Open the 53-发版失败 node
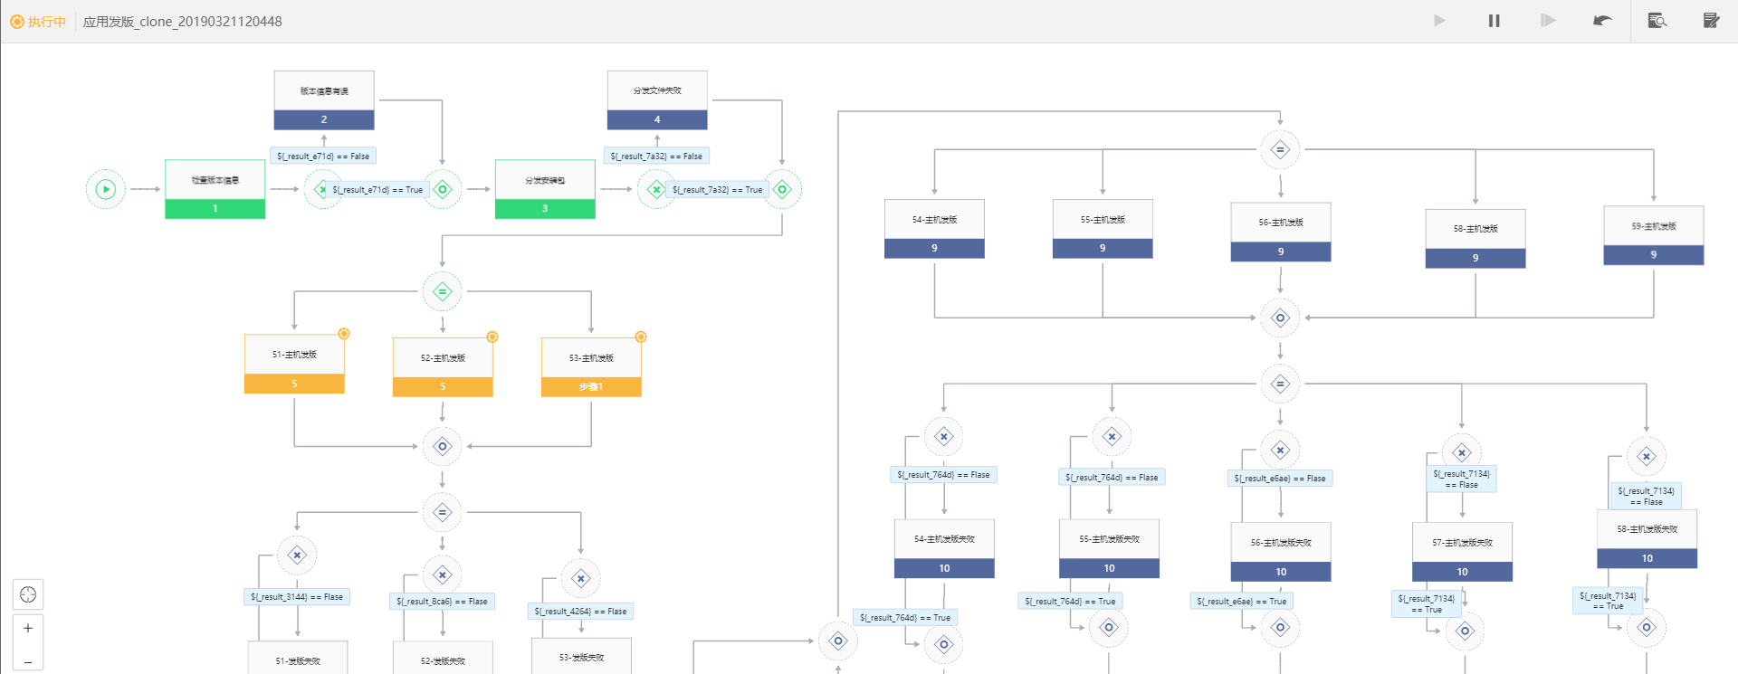 tap(582, 656)
